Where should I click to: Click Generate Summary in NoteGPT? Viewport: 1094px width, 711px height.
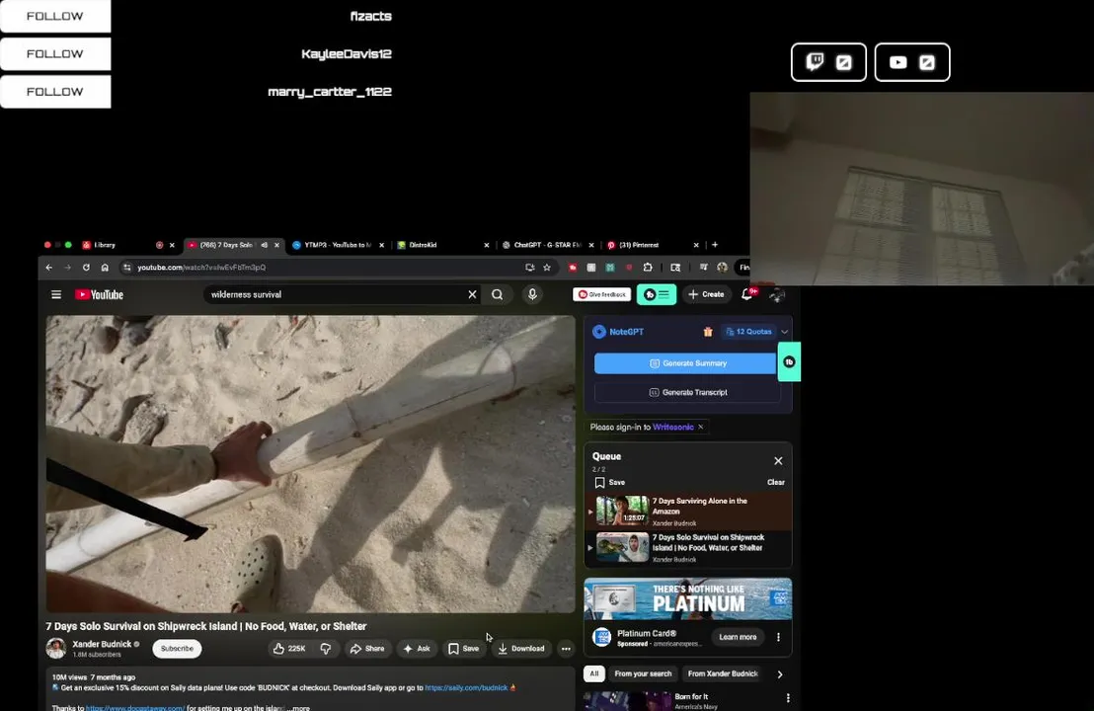pos(685,363)
